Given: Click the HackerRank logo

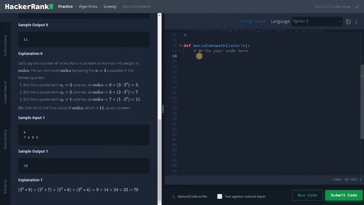Looking at the screenshot, I should click(29, 6).
